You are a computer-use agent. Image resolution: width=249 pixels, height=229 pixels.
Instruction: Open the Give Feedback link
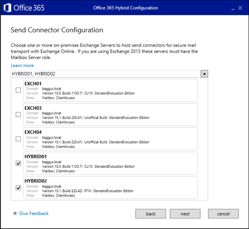pos(34,213)
